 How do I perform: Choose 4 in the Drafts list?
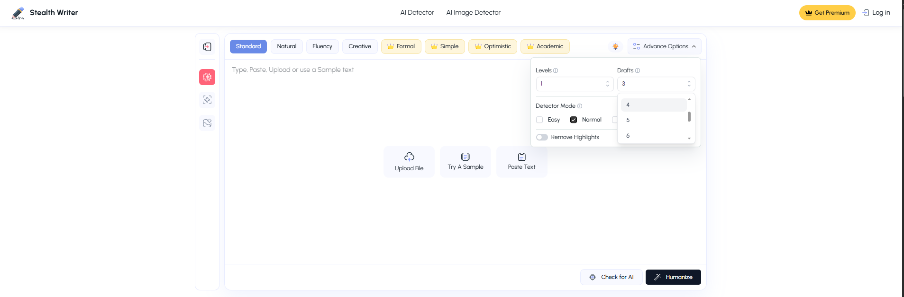654,105
